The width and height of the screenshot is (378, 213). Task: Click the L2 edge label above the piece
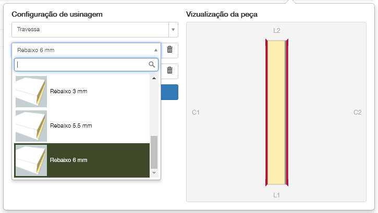277,30
